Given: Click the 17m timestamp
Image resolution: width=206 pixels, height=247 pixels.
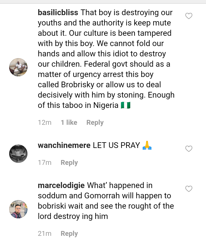Looking at the screenshot, I should 44,163.
